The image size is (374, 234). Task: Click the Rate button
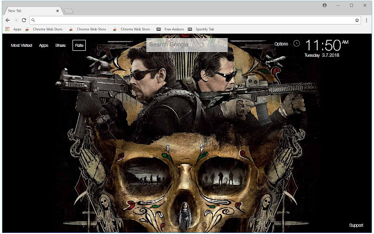(x=79, y=46)
